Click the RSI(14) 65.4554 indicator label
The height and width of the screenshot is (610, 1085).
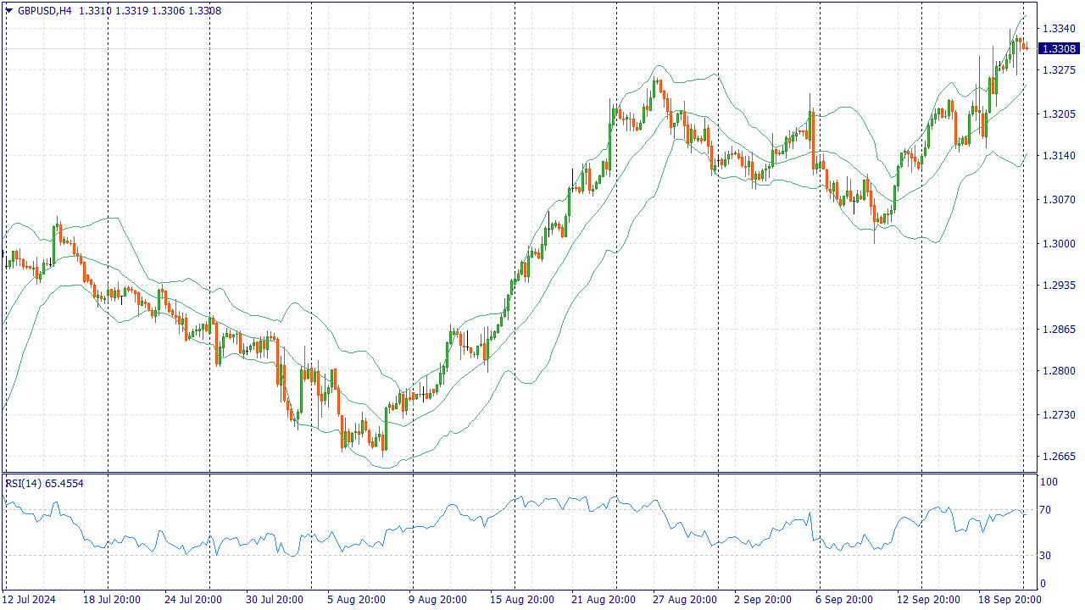coord(45,484)
